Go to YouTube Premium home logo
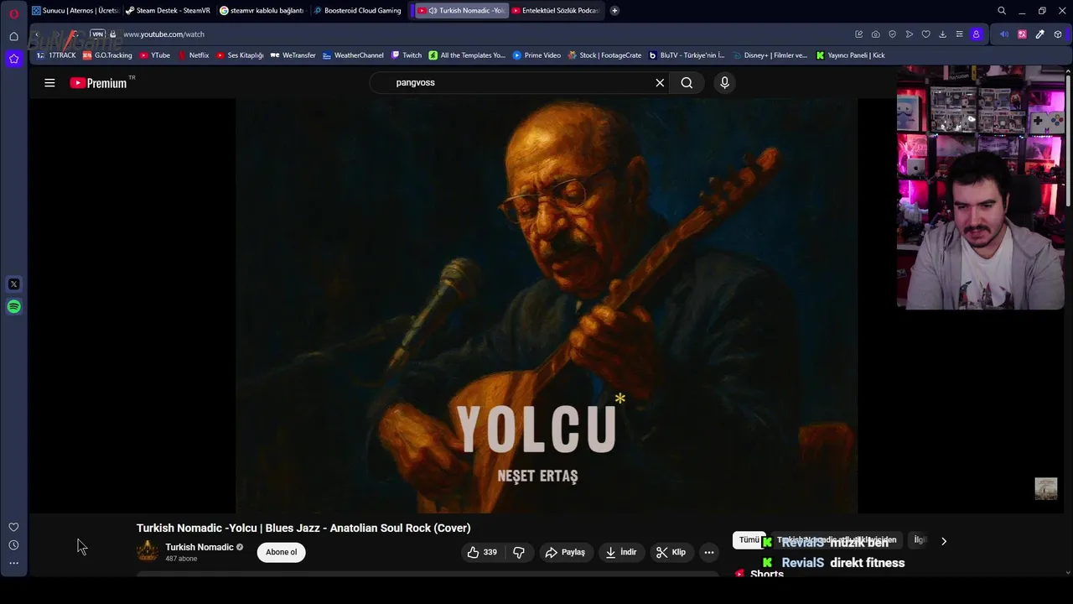Screen dimensions: 1073x604 pyautogui.click(x=98, y=82)
